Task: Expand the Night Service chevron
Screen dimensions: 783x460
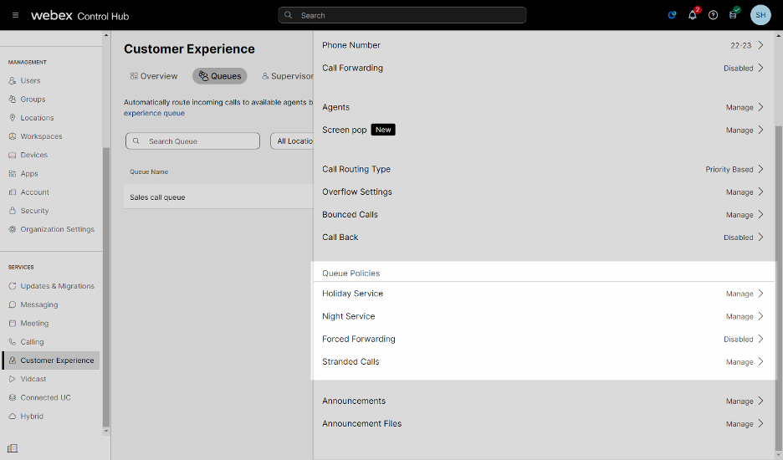Action: [x=760, y=316]
